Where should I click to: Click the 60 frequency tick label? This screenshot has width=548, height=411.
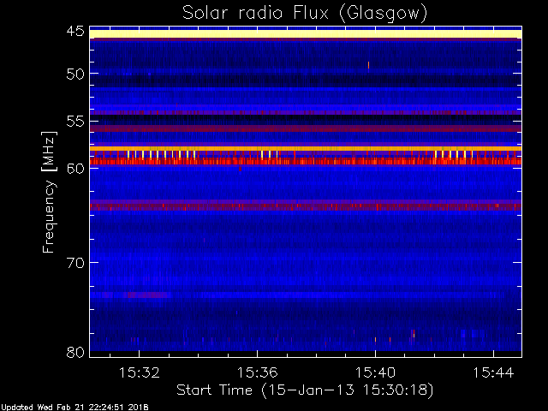pos(75,169)
